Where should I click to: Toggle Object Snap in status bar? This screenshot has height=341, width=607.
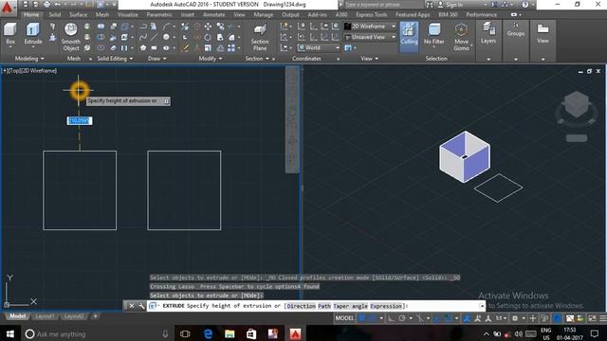point(448,318)
